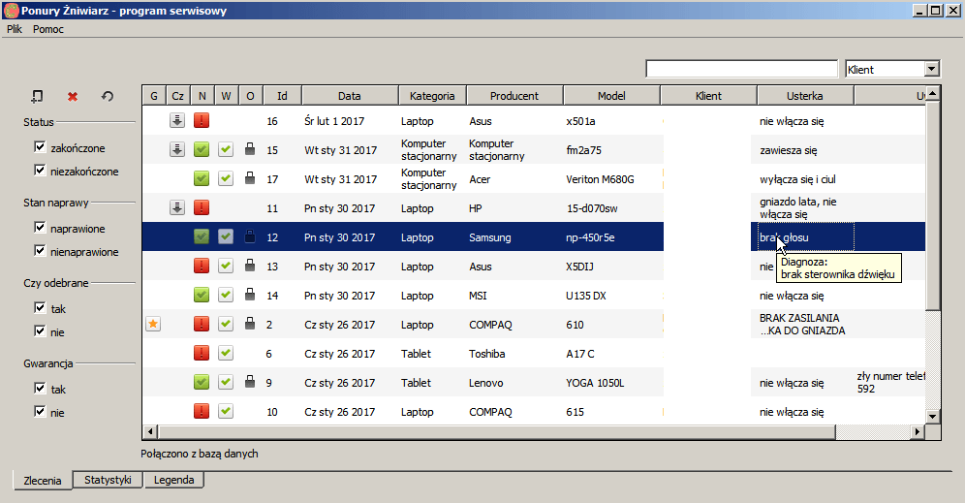
Task: Click the red alert icon in row 2
Action: click(x=202, y=324)
